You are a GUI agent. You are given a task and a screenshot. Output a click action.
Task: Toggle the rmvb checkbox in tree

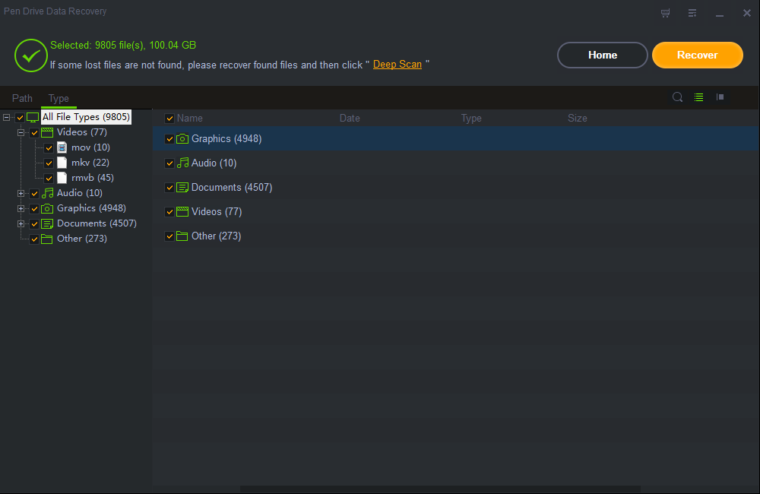49,178
